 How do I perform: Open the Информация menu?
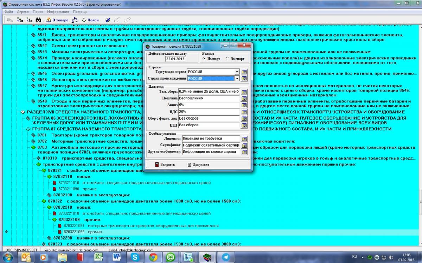coord(58,12)
